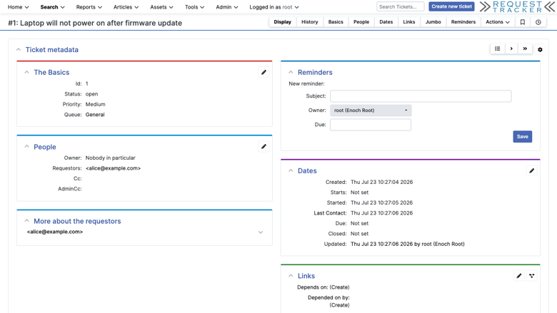Image resolution: width=557 pixels, height=313 pixels.
Task: Click Created date Thu Jul 23 10:27:04 2026
Action: [x=381, y=182]
